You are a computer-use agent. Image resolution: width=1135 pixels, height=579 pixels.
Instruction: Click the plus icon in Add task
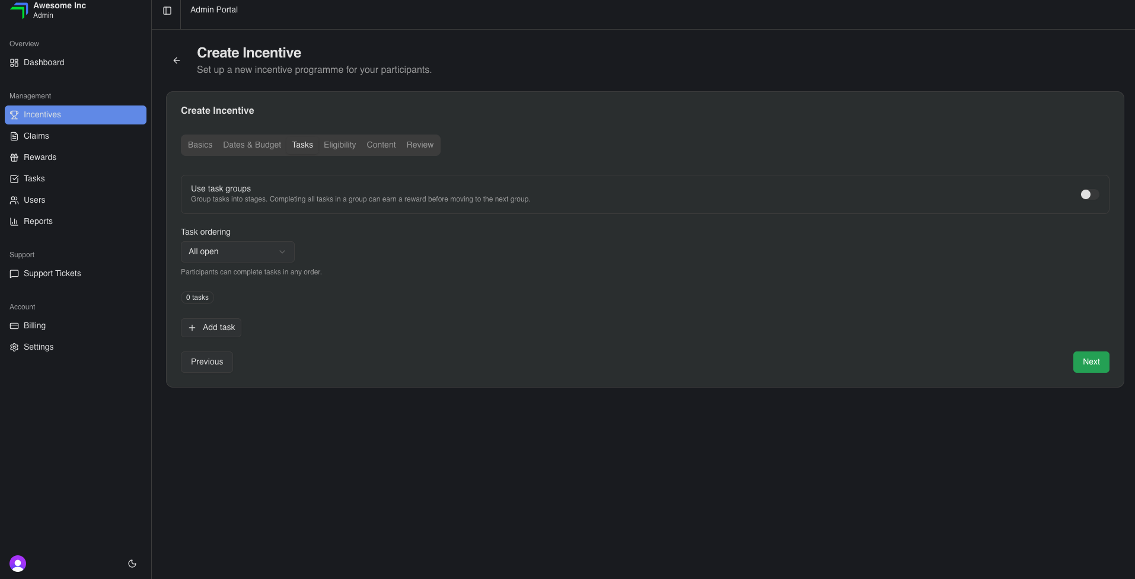[192, 328]
